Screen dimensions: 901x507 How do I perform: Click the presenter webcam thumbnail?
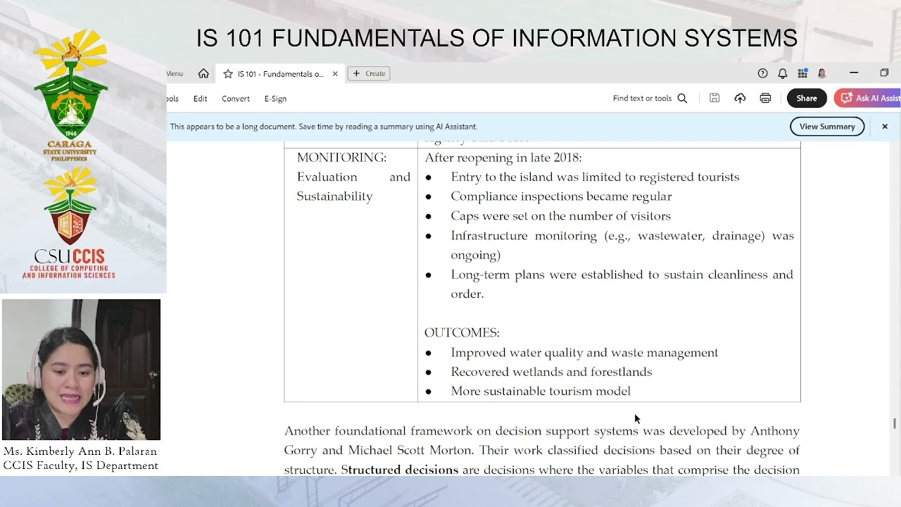click(81, 370)
